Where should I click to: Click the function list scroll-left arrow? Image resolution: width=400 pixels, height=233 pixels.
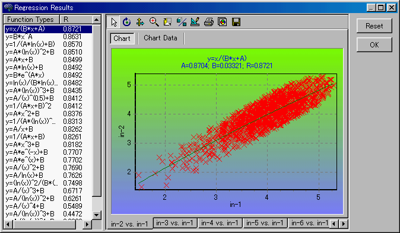pyautogui.click(x=8, y=224)
